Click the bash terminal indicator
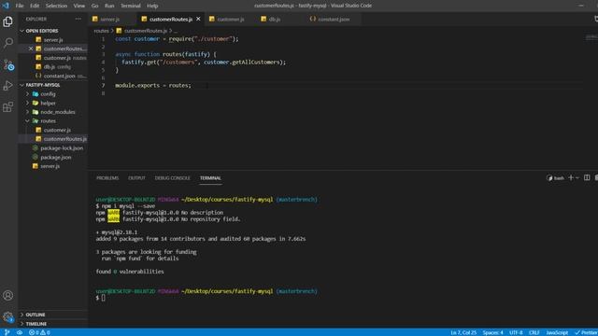This screenshot has width=598, height=336. point(556,178)
